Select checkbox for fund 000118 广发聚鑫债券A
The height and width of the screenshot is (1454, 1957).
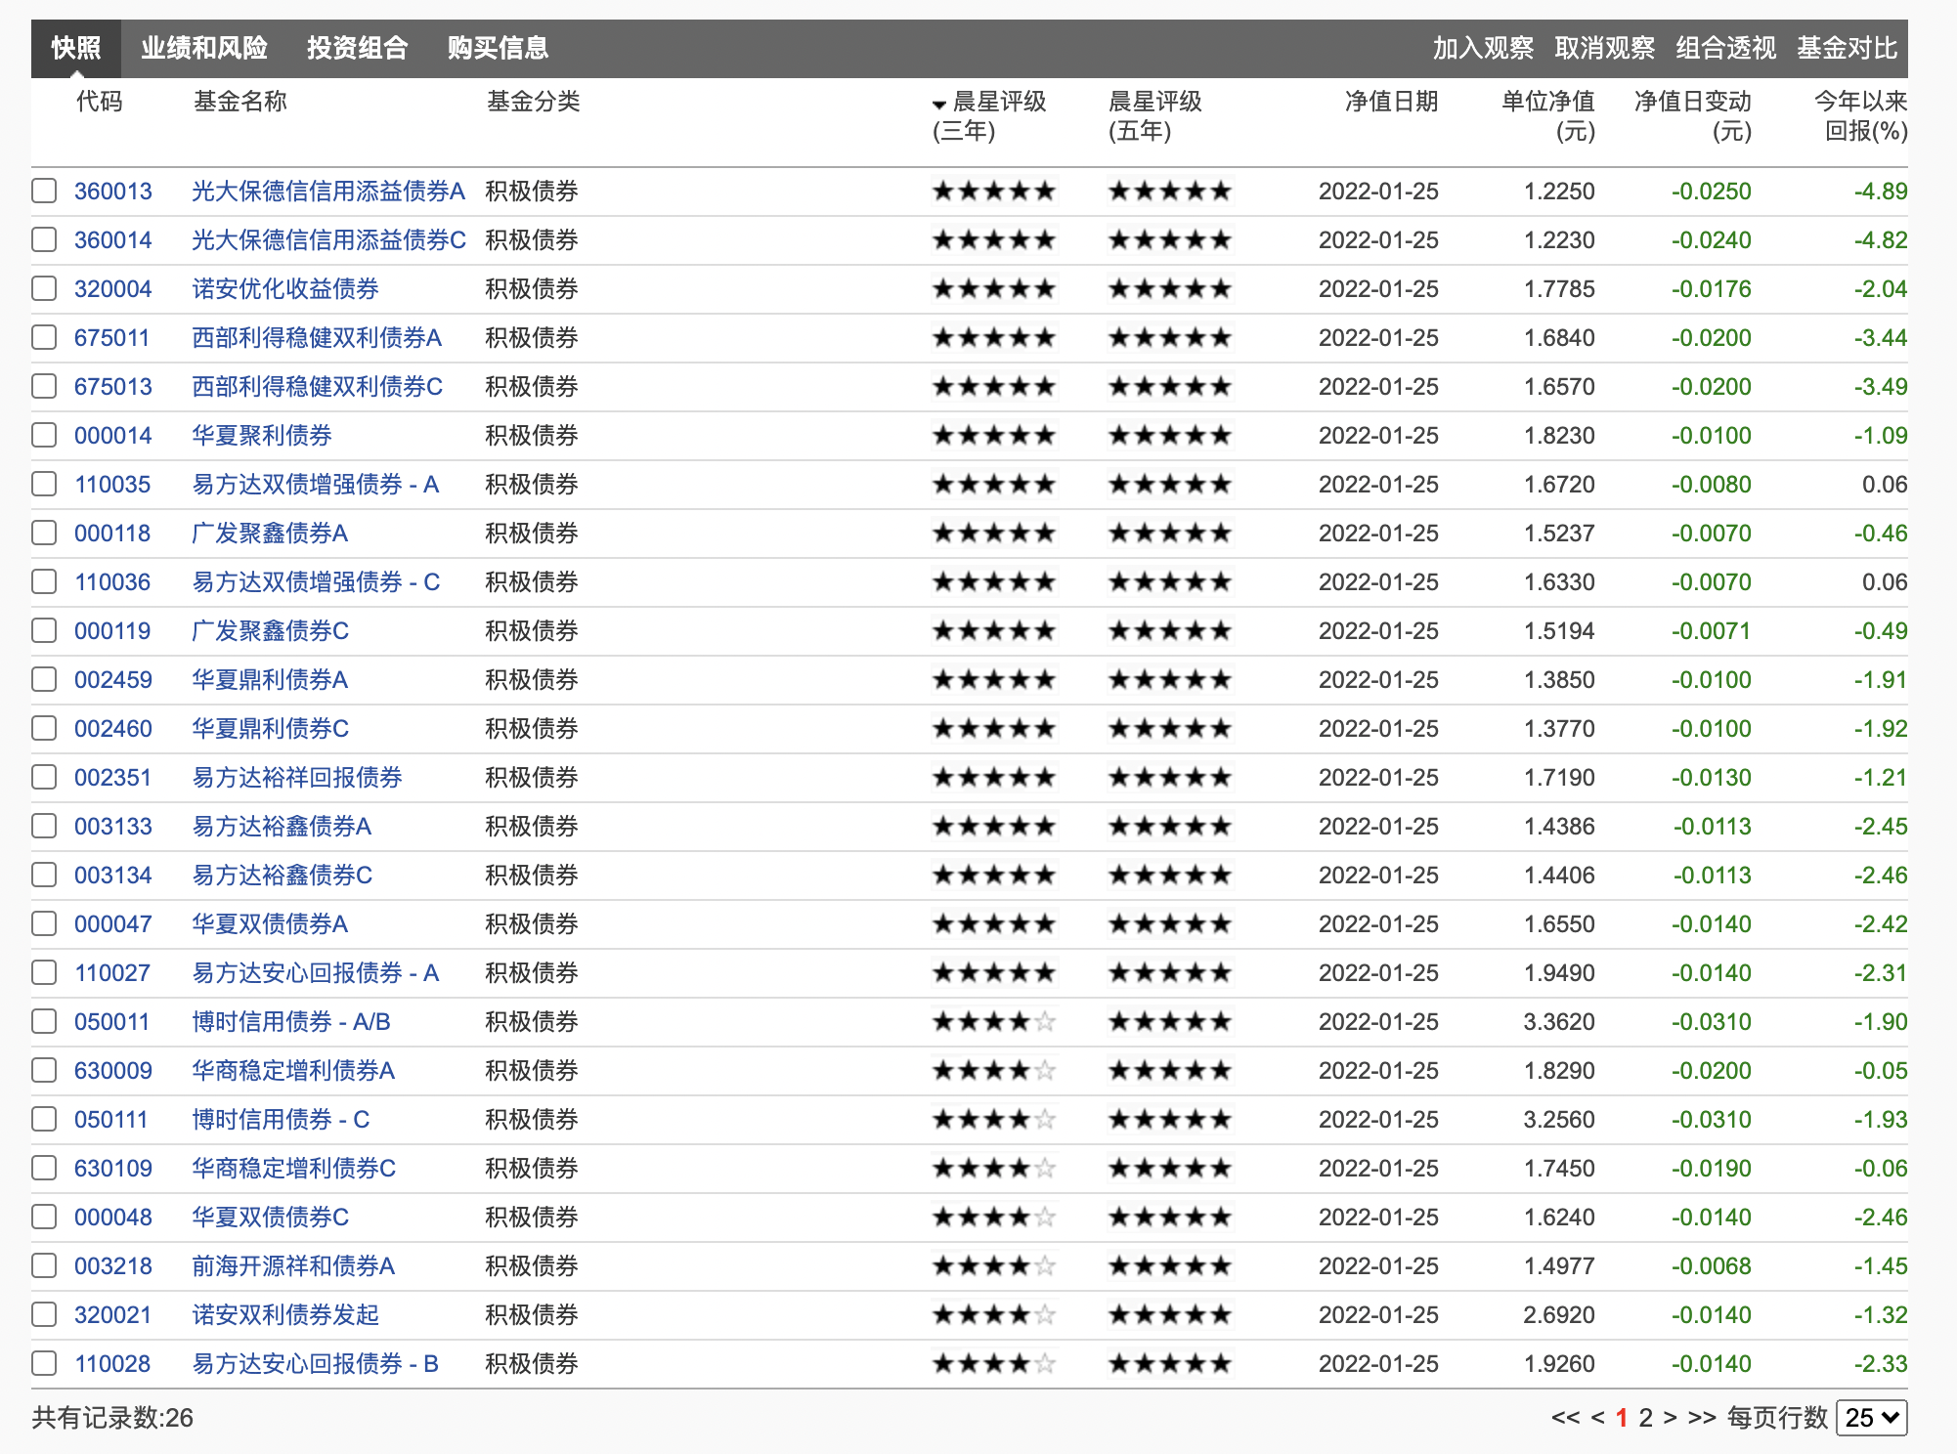(x=44, y=533)
